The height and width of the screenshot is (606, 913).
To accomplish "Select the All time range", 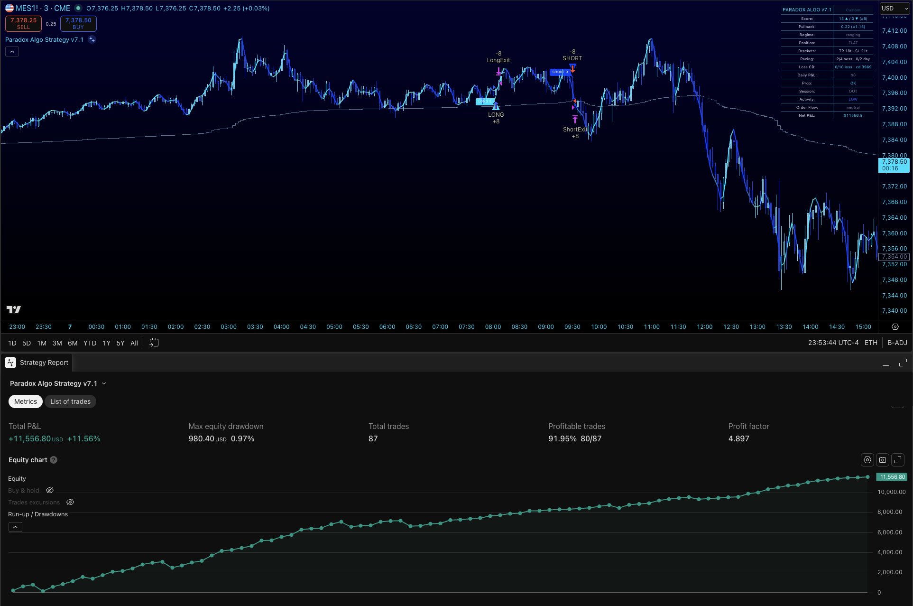I will click(x=134, y=343).
